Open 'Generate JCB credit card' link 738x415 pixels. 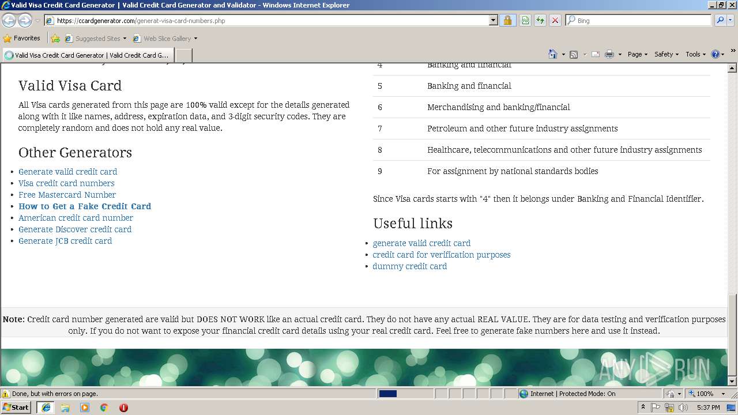click(x=65, y=241)
